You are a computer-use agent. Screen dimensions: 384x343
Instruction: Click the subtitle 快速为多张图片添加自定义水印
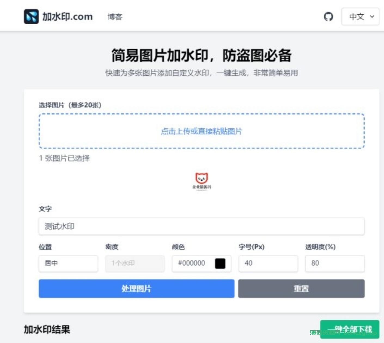click(x=157, y=73)
